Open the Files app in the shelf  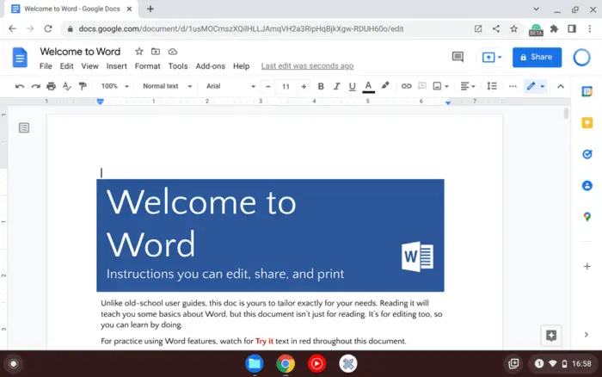[x=255, y=363]
